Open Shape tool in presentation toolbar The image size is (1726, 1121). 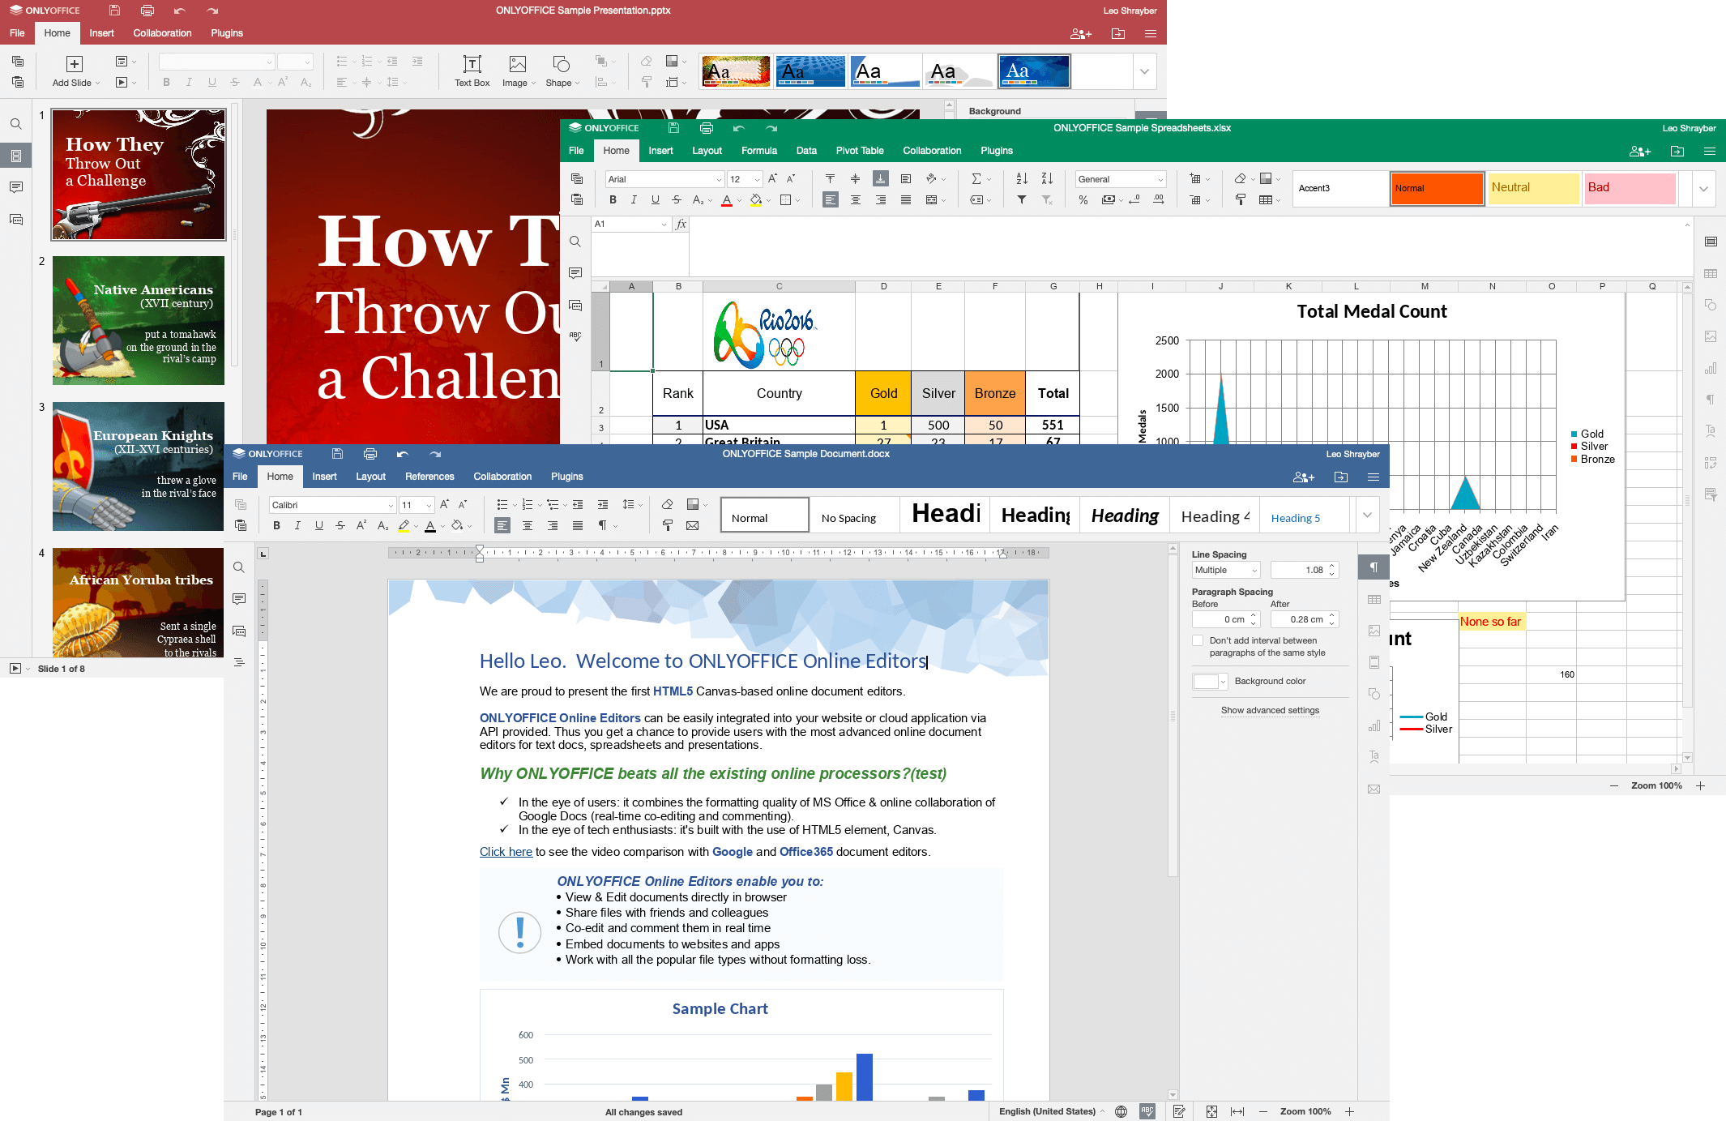(x=562, y=71)
